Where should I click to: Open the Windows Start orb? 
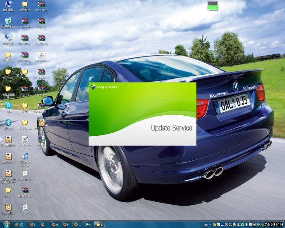(6, 224)
